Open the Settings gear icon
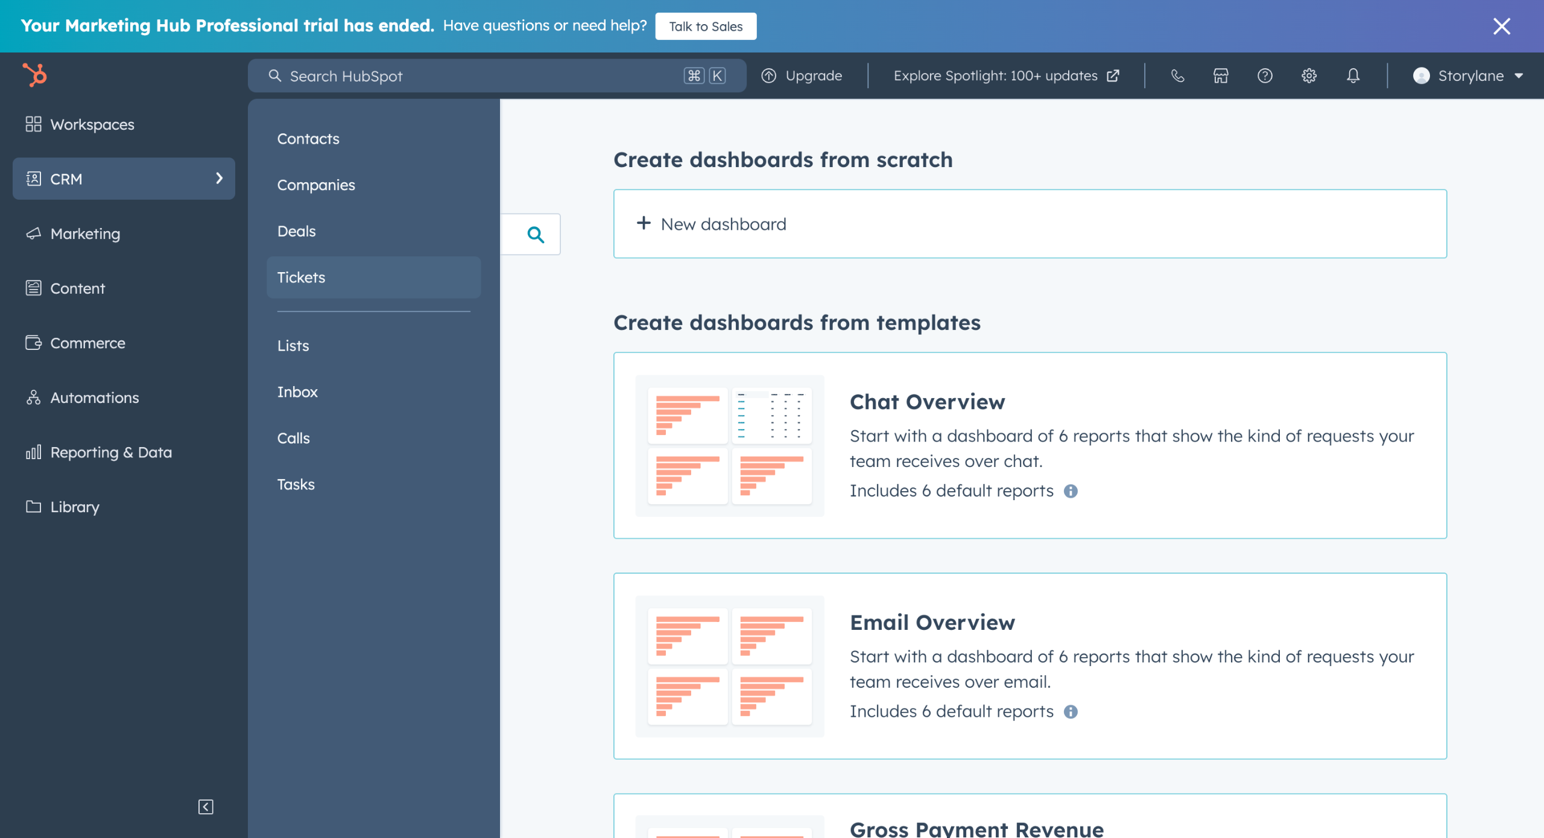1544x838 pixels. click(1309, 76)
